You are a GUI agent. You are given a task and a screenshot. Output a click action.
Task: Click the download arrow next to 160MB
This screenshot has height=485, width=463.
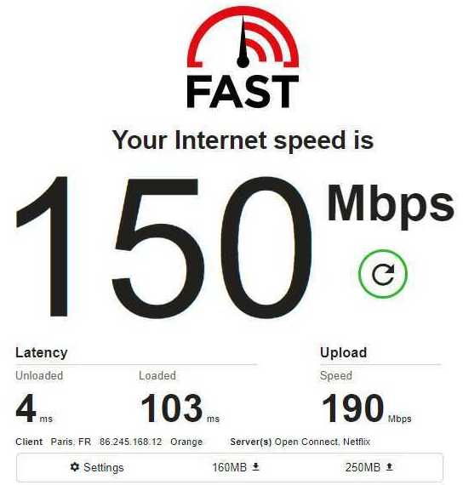click(x=255, y=466)
